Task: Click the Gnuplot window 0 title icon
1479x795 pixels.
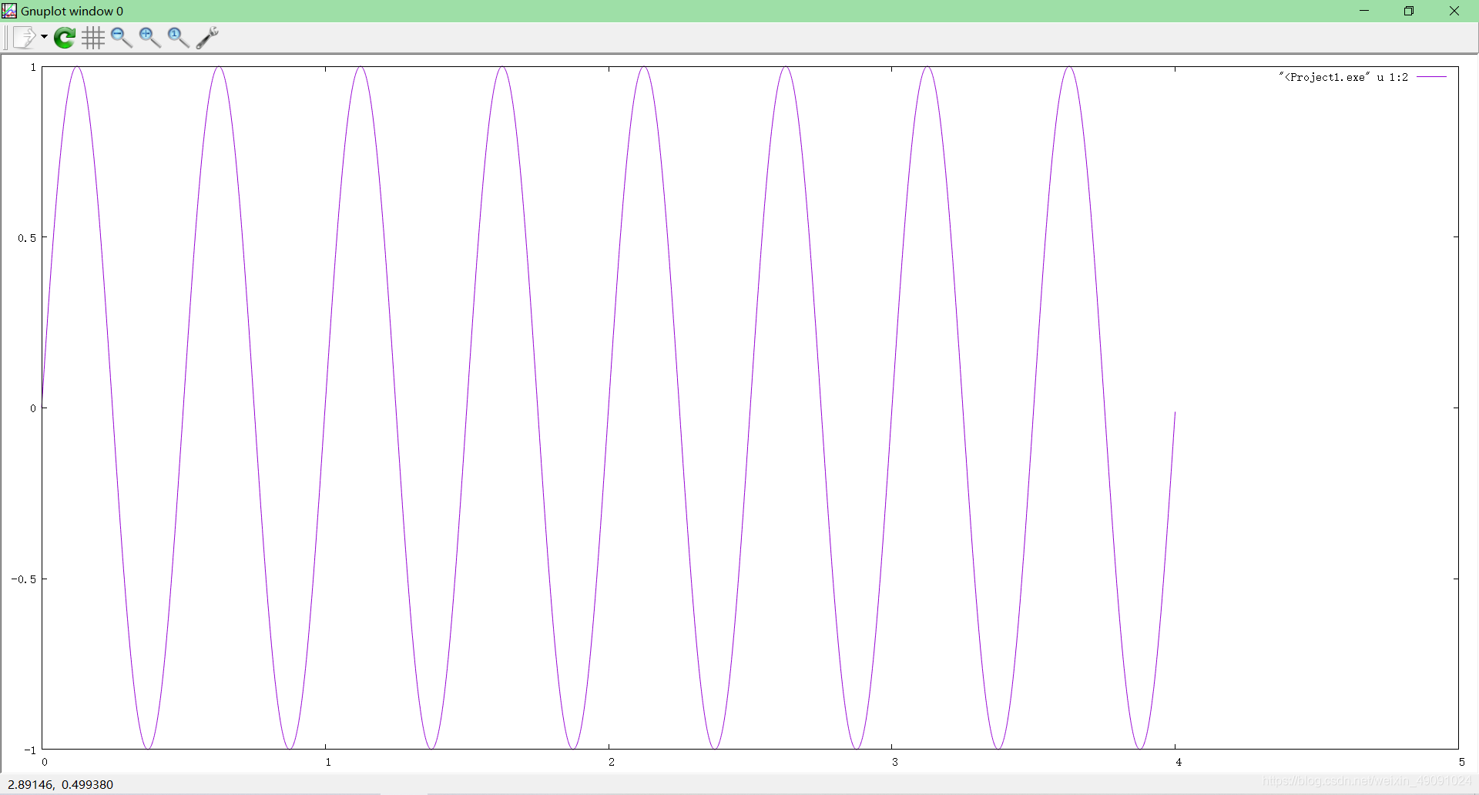Action: point(9,11)
